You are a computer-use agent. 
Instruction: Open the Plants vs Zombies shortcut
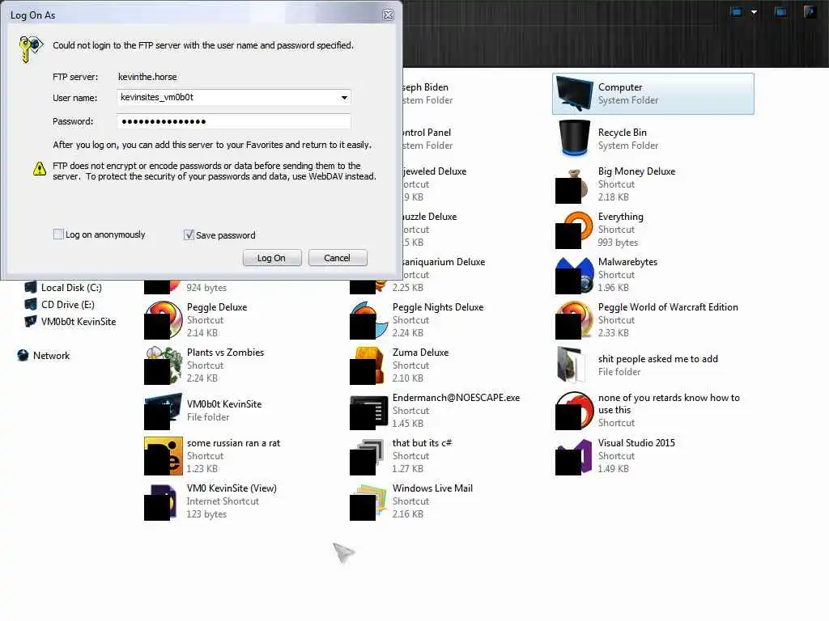(163, 365)
